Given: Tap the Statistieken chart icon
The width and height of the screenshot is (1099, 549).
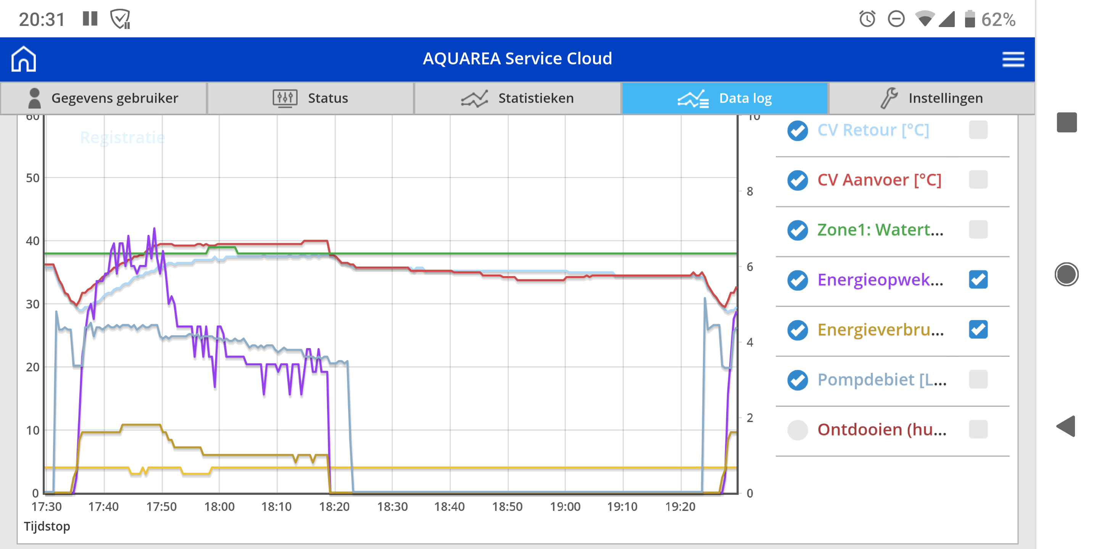Looking at the screenshot, I should click(474, 98).
